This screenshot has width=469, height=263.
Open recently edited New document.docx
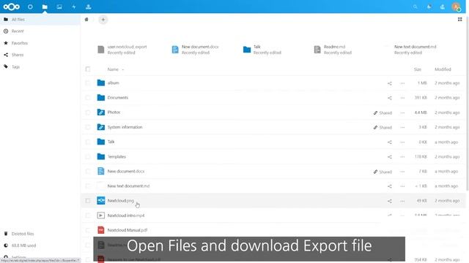click(195, 50)
